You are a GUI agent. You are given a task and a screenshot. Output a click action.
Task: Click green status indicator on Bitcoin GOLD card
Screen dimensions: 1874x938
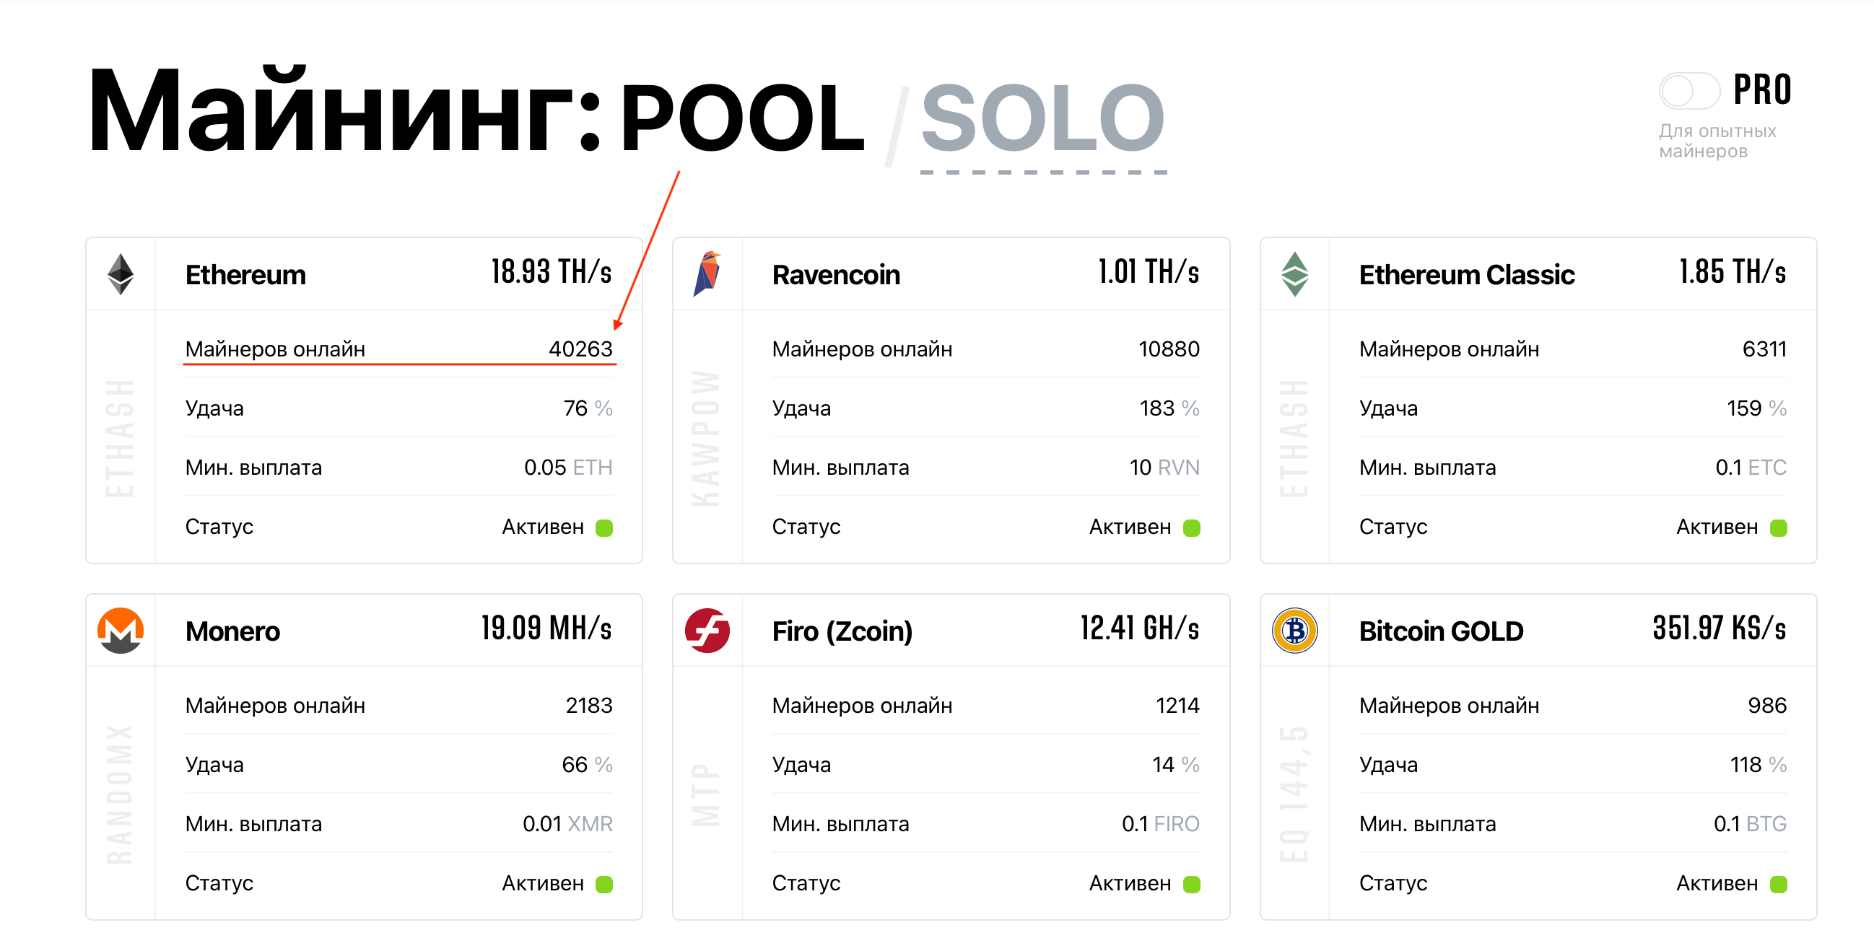point(1779,883)
